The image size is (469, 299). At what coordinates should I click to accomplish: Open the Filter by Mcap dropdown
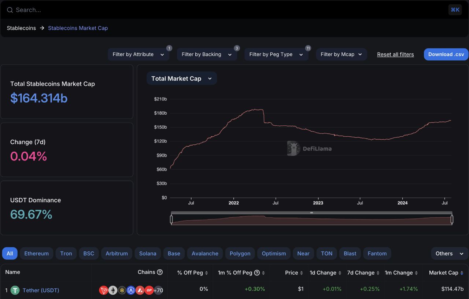click(341, 54)
